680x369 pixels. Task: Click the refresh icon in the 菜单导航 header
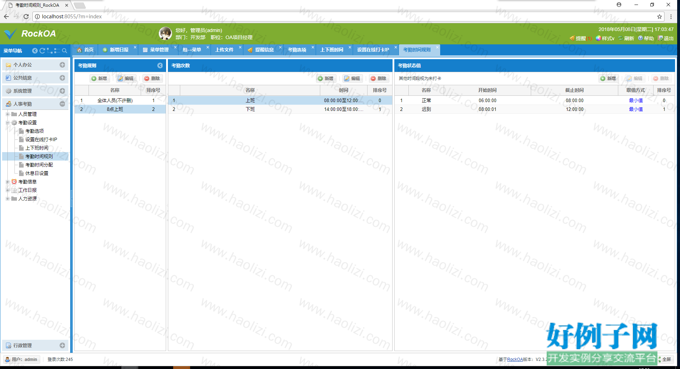coord(42,51)
